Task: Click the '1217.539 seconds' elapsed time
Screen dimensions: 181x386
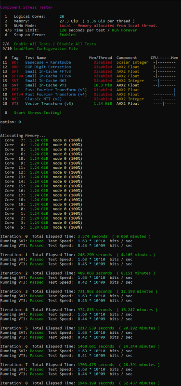Action: tap(96, 328)
